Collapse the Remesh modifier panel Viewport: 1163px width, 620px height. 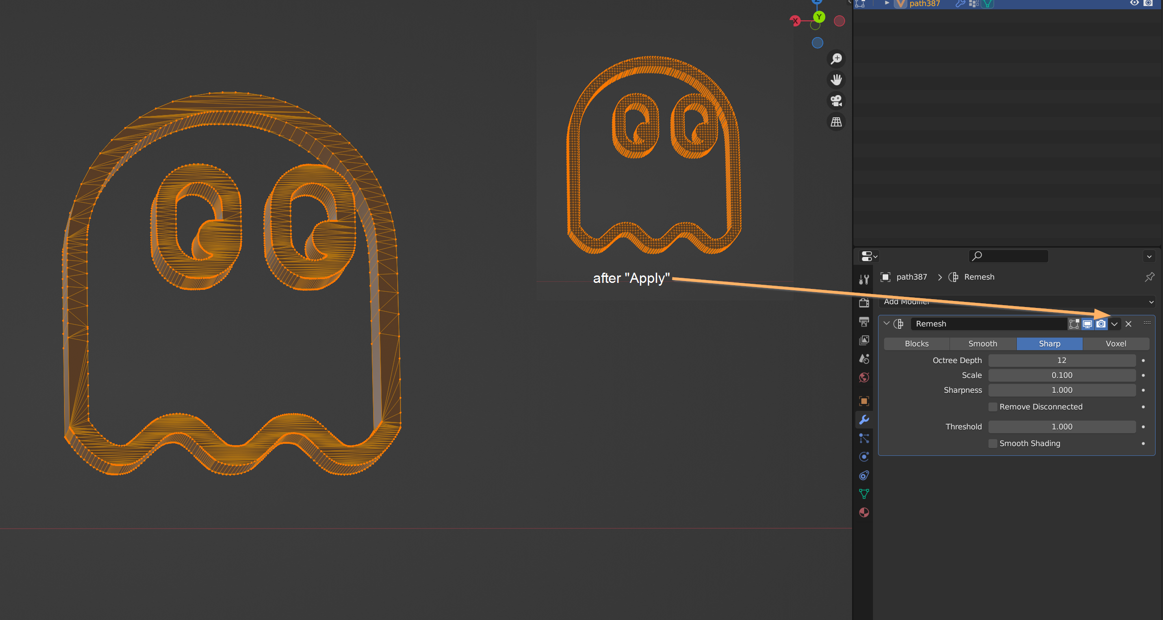(886, 323)
